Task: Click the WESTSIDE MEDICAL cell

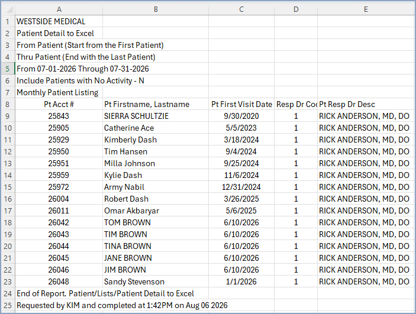Action: 59,21
